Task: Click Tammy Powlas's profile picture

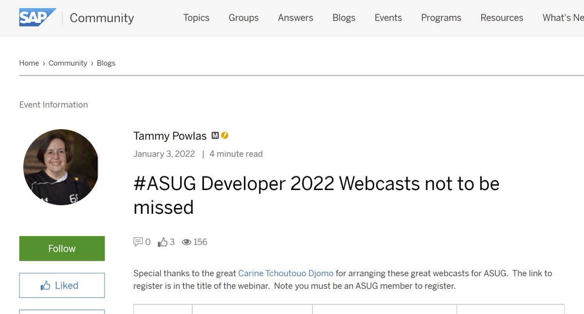Action: click(x=61, y=167)
